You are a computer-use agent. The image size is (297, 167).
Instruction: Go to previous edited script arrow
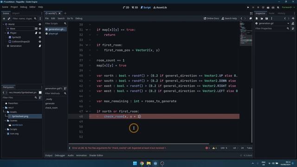click(x=241, y=19)
